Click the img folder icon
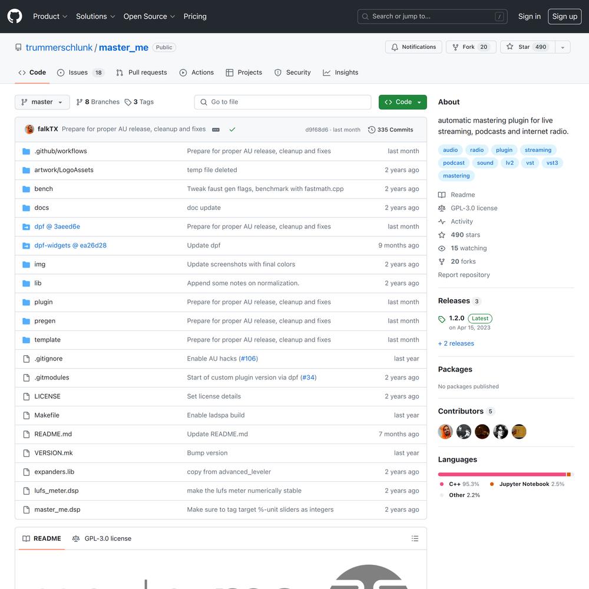The width and height of the screenshot is (589, 589). [27, 264]
